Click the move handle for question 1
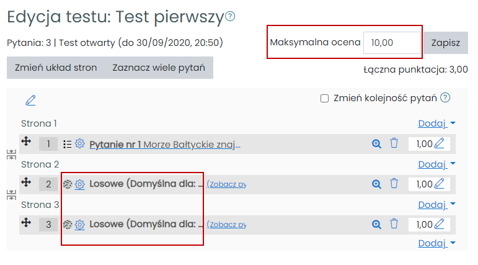The width and height of the screenshot is (478, 265). (x=26, y=142)
